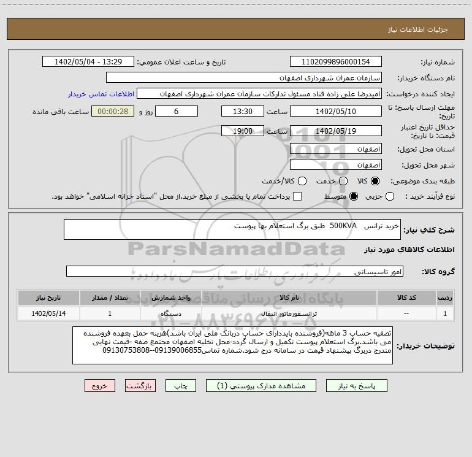
Task: Click the request creator name field
Action: (259, 93)
